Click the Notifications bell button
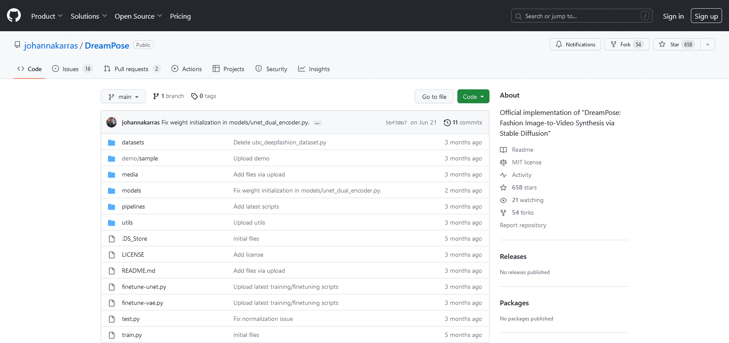Viewport: 729px width, 343px height. point(575,44)
